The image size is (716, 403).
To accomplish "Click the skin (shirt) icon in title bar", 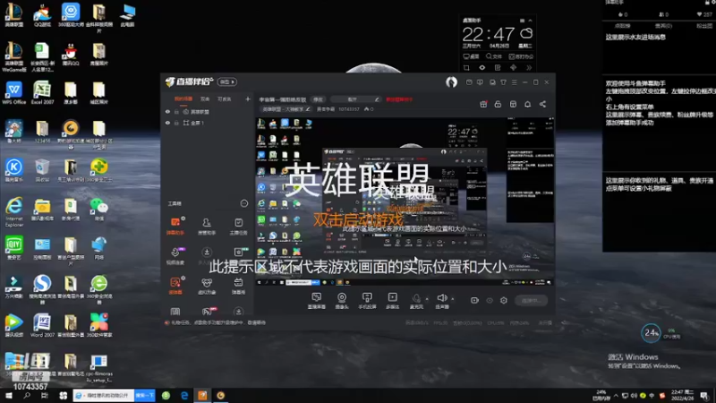I will 503,82.
